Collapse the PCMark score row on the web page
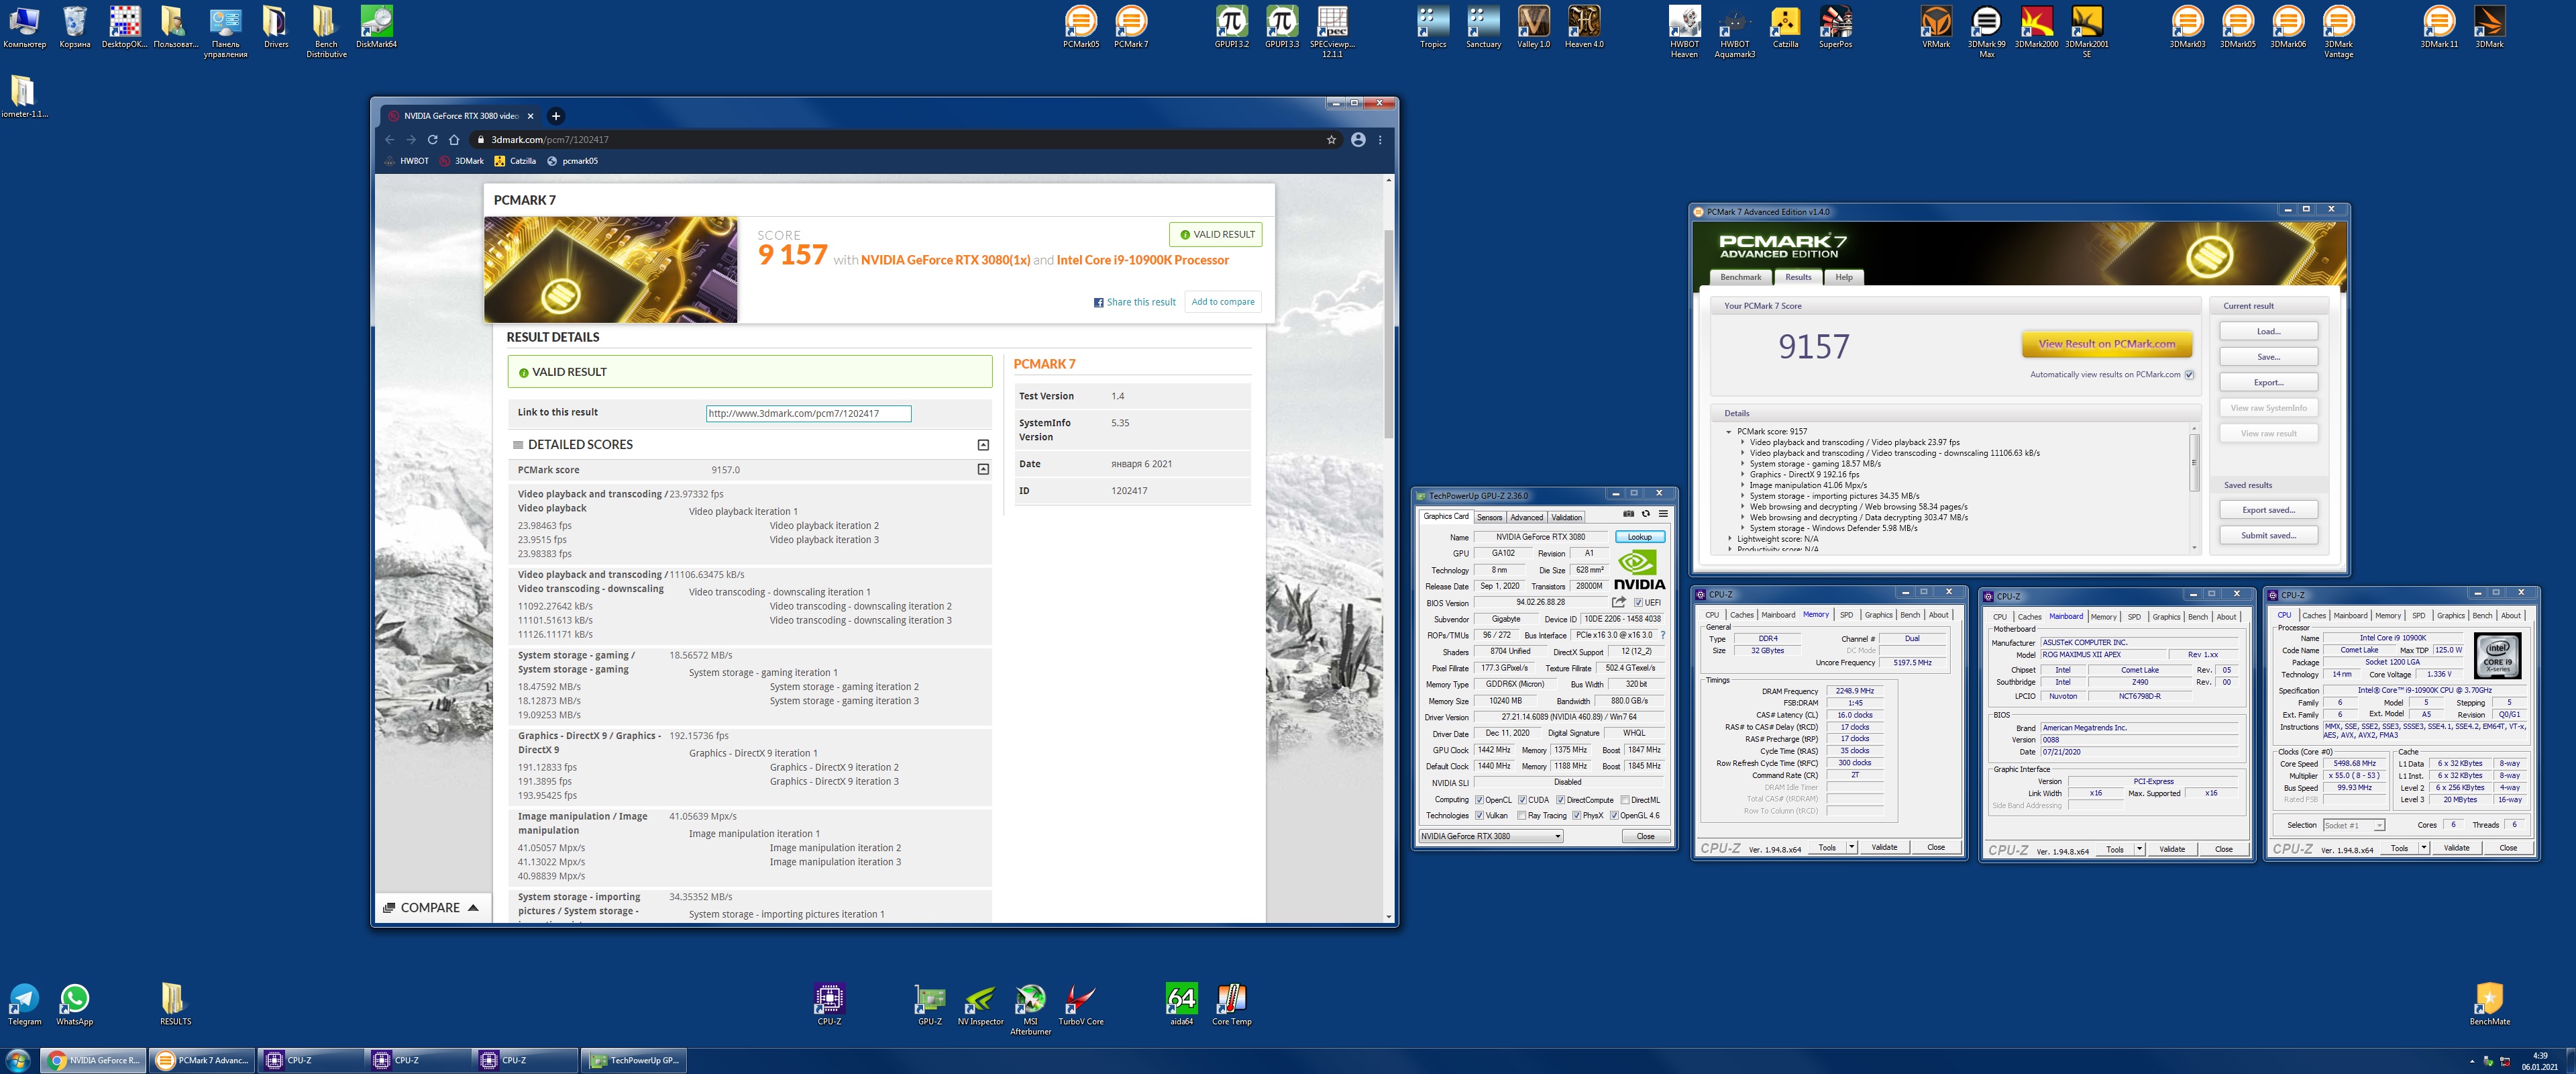 click(983, 469)
